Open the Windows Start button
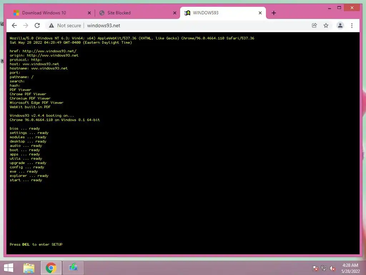Viewport: 366px width, 275px height. [9, 268]
